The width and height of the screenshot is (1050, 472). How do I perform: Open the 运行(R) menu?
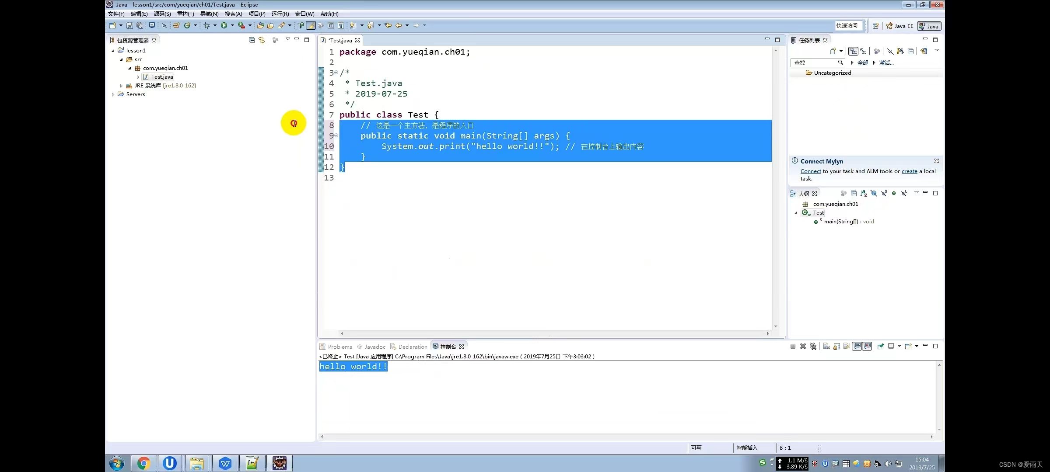280,14
